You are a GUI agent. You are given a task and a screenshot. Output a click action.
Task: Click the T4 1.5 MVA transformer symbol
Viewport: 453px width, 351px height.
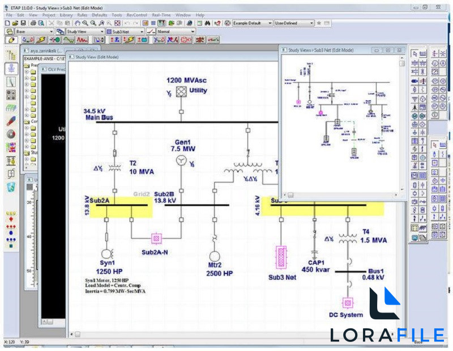coord(348,239)
